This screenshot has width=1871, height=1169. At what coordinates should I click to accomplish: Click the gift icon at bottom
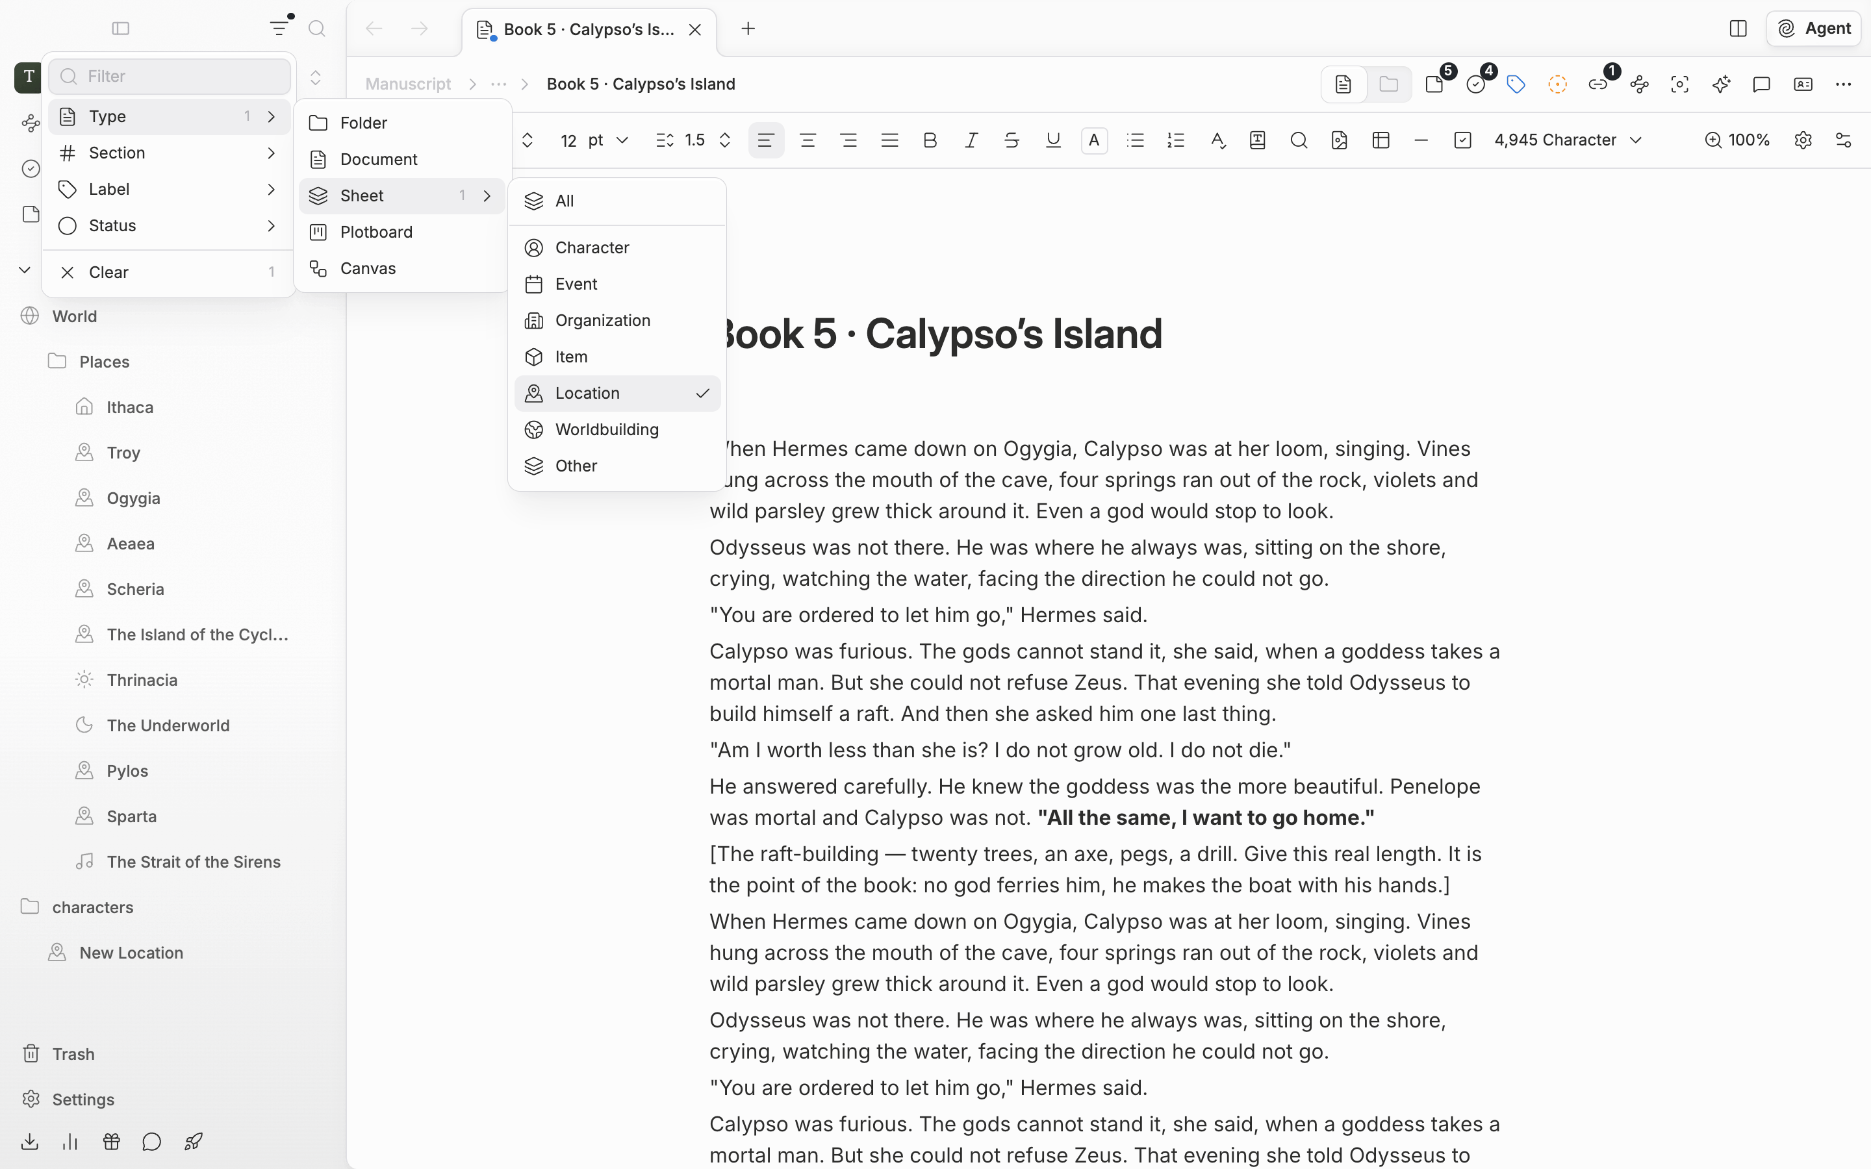point(111,1141)
